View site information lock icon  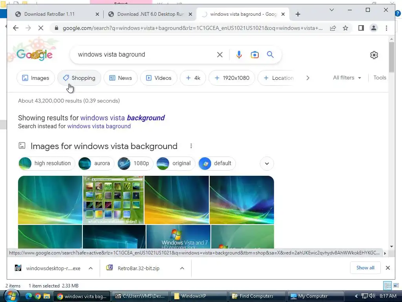57,28
